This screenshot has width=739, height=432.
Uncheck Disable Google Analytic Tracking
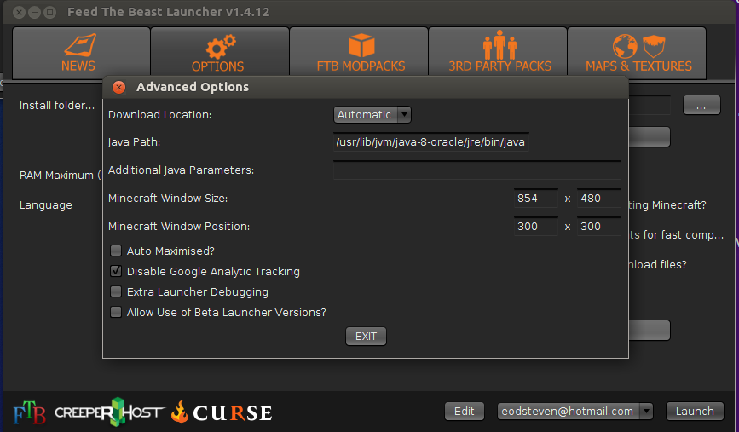(x=116, y=272)
